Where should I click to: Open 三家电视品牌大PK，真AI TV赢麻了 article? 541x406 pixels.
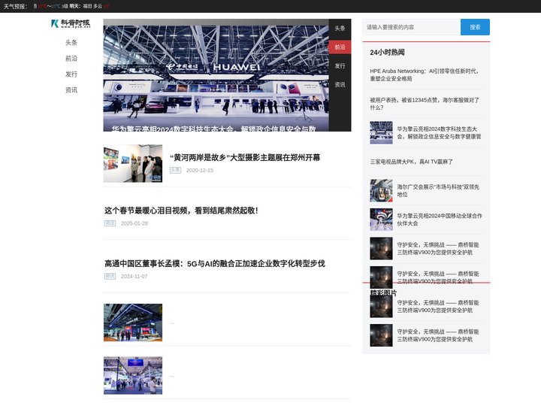[411, 162]
